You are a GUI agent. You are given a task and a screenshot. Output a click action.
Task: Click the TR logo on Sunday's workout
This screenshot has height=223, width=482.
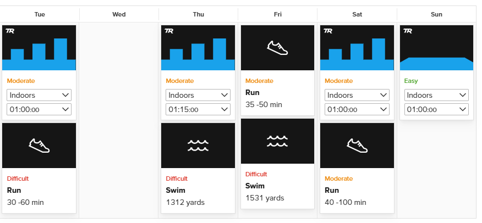click(x=407, y=31)
